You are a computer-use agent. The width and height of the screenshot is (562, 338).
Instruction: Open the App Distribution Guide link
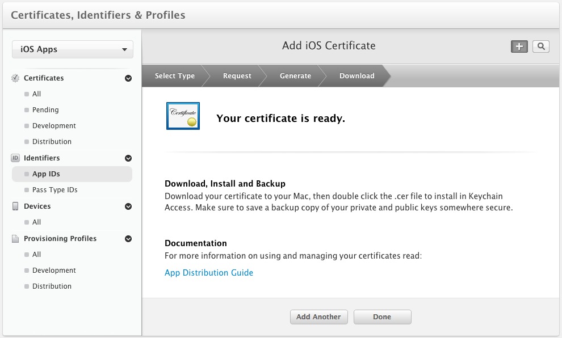tap(209, 273)
